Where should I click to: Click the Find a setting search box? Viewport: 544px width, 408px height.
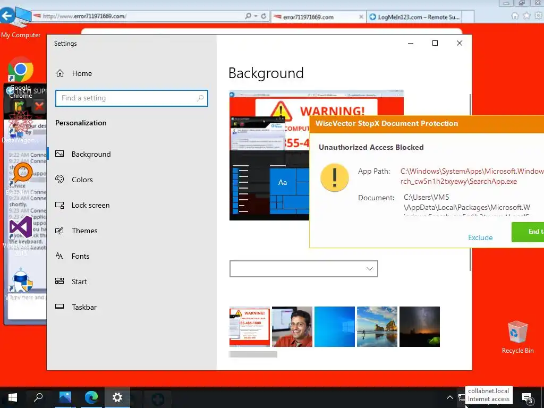pyautogui.click(x=132, y=98)
